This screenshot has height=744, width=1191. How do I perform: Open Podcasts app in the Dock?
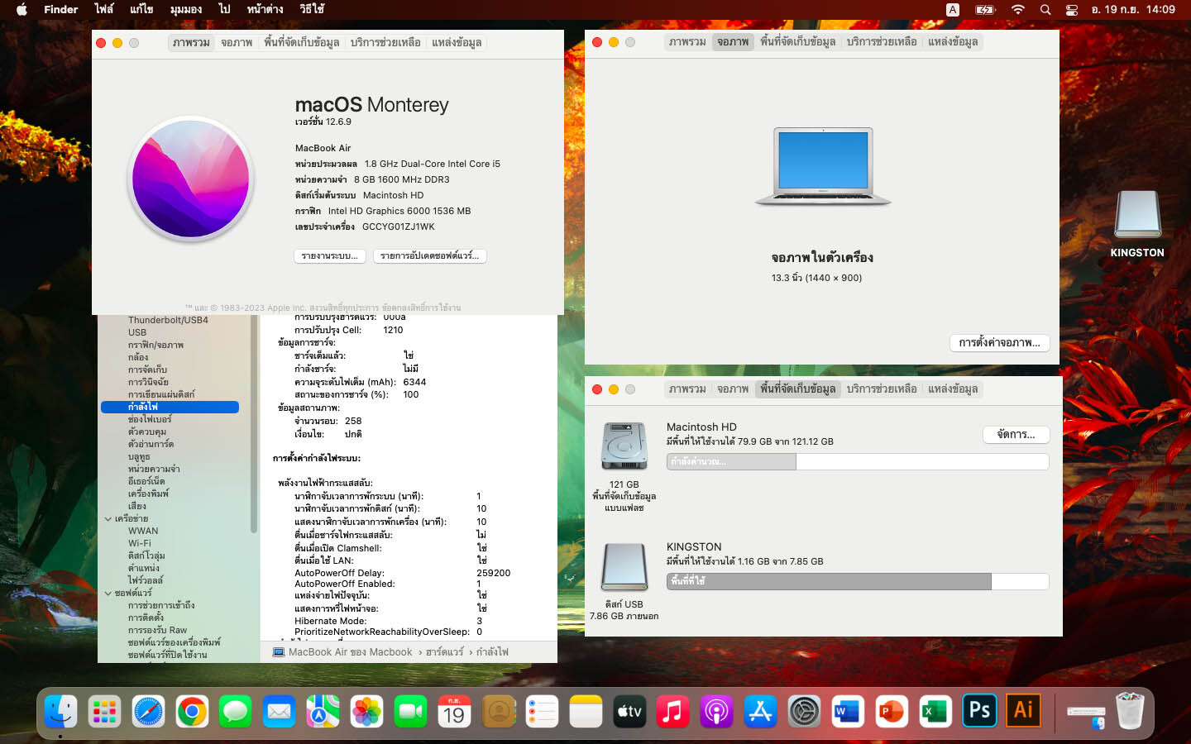(x=717, y=711)
